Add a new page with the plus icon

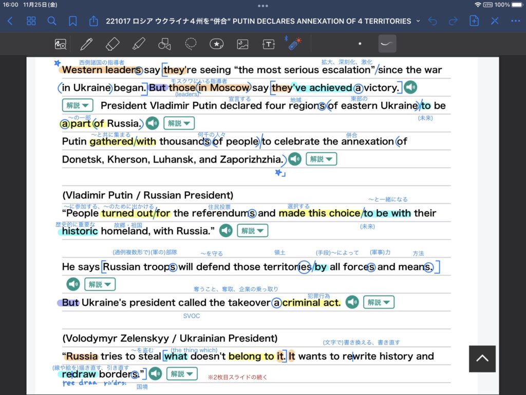coord(474,21)
